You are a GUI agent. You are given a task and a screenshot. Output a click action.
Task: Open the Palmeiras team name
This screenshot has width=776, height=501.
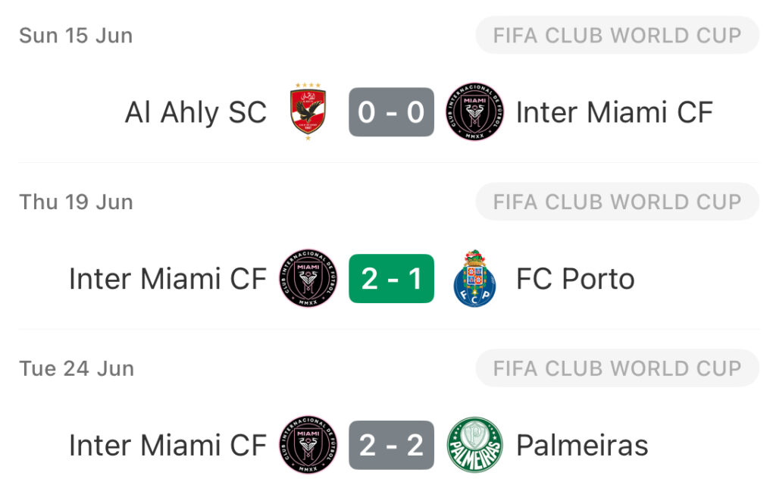(583, 445)
